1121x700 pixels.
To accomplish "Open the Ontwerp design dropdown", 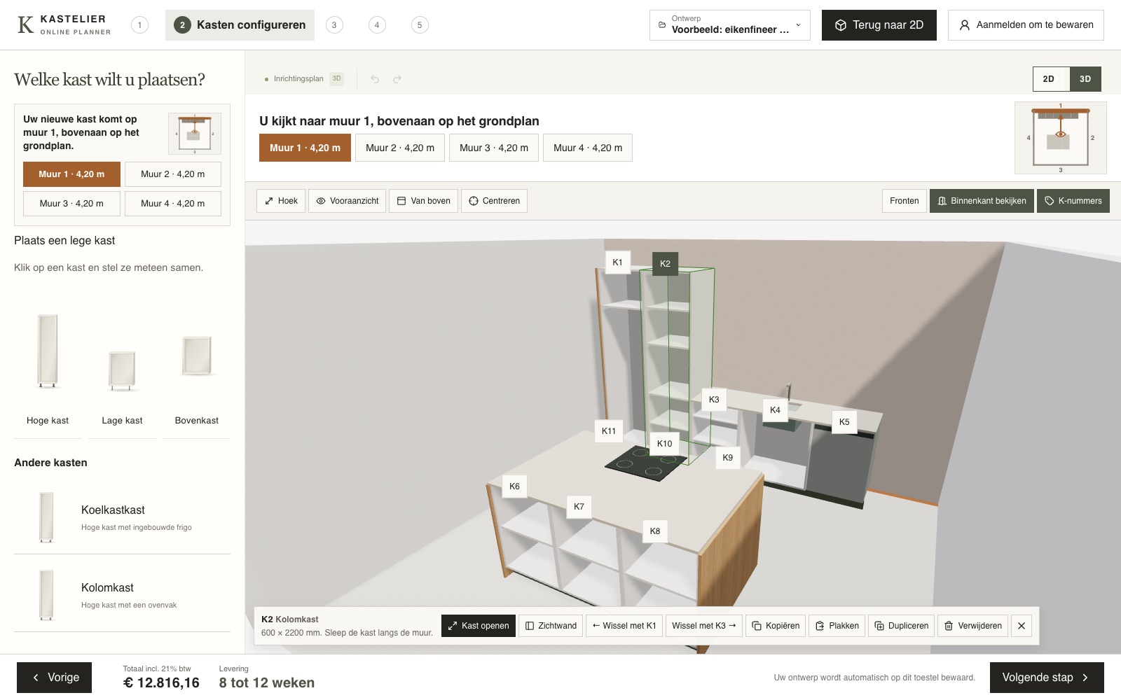I will (x=730, y=25).
